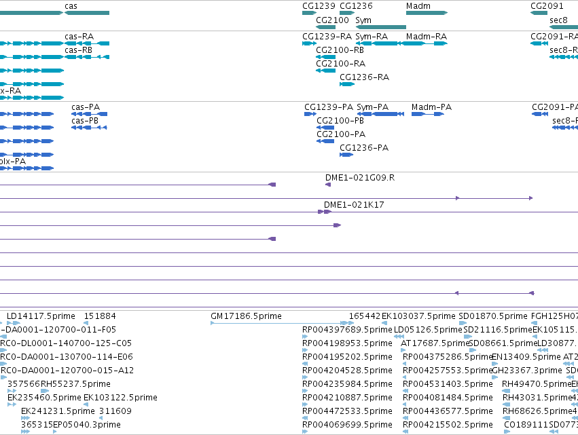Select the 165442 EST label
The width and height of the screenshot is (578, 435).
365,316
